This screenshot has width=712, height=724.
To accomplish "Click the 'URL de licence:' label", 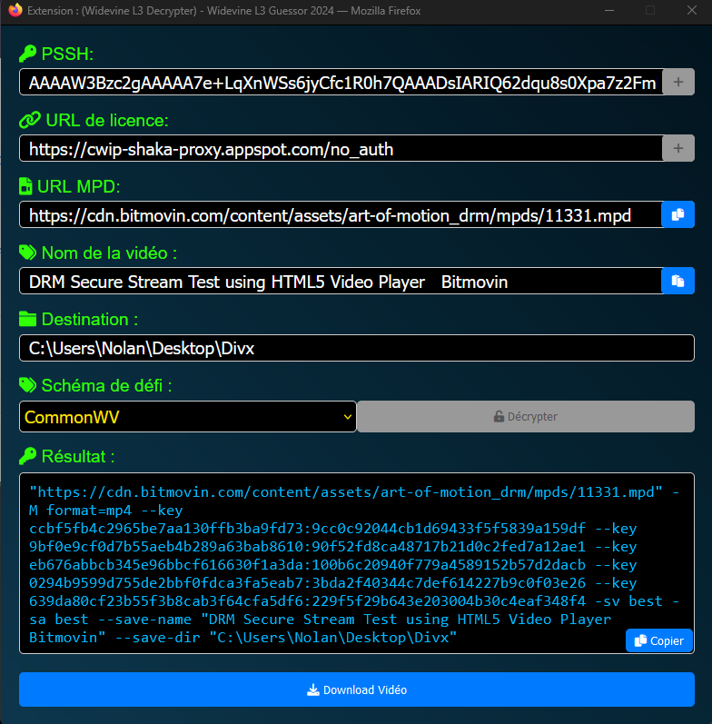I will tap(107, 121).
